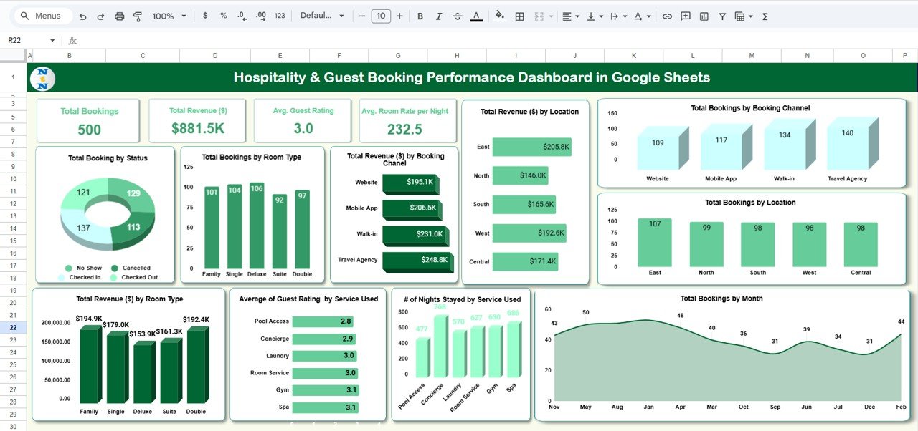Open the font size dropdown
The image size is (918, 431).
[x=380, y=15]
